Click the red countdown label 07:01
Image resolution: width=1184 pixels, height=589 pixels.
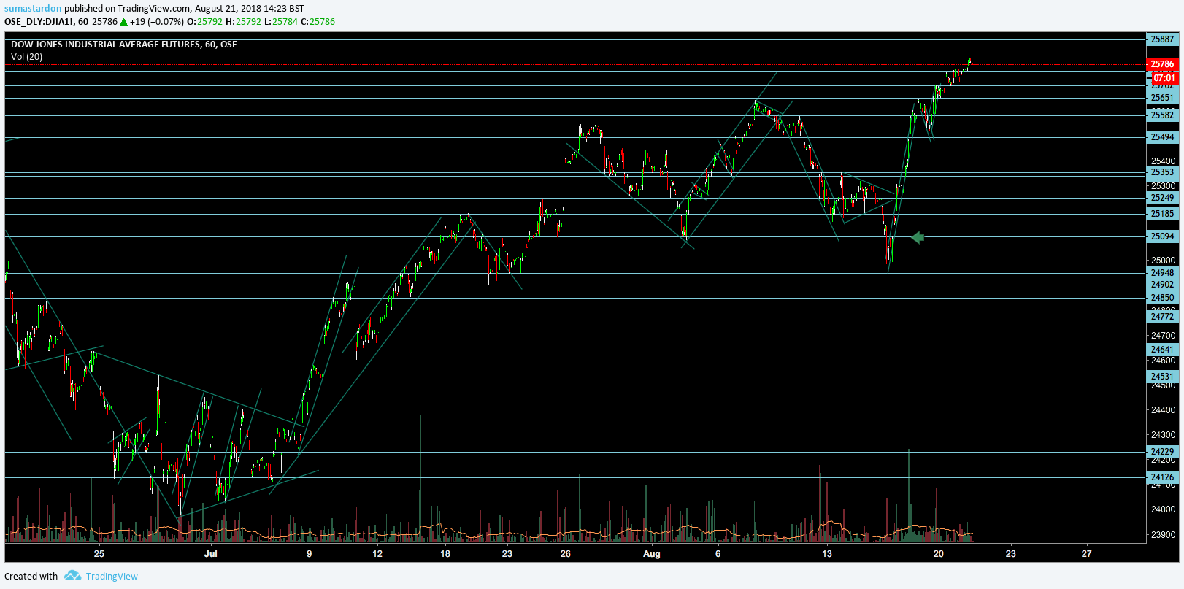click(x=1164, y=78)
